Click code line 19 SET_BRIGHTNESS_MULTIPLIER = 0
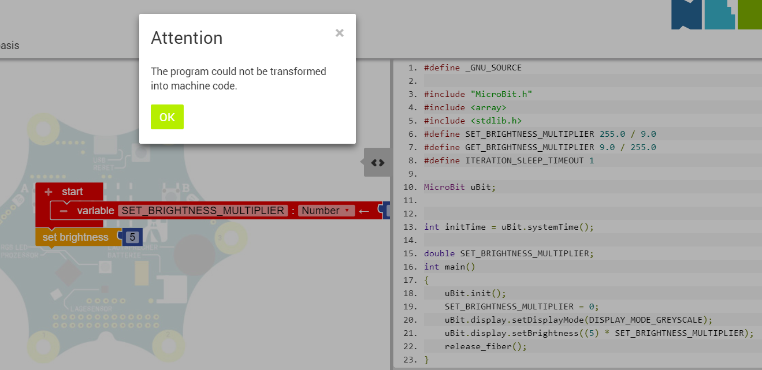Screen dimensions: 762x370 pyautogui.click(x=522, y=307)
